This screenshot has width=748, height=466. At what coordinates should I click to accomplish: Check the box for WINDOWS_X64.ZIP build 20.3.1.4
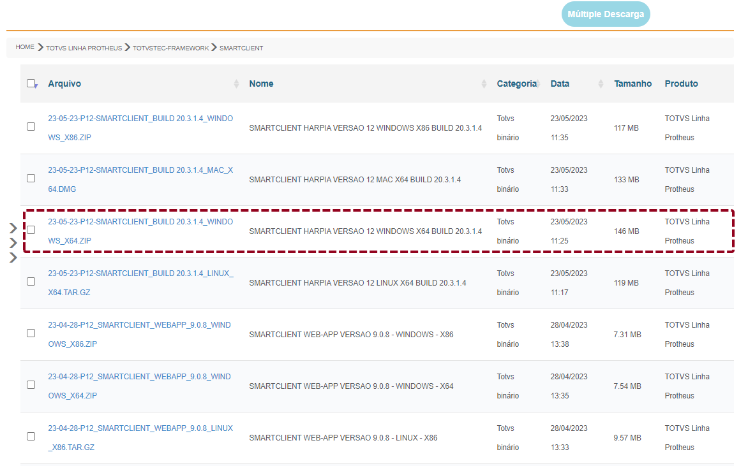click(x=31, y=230)
